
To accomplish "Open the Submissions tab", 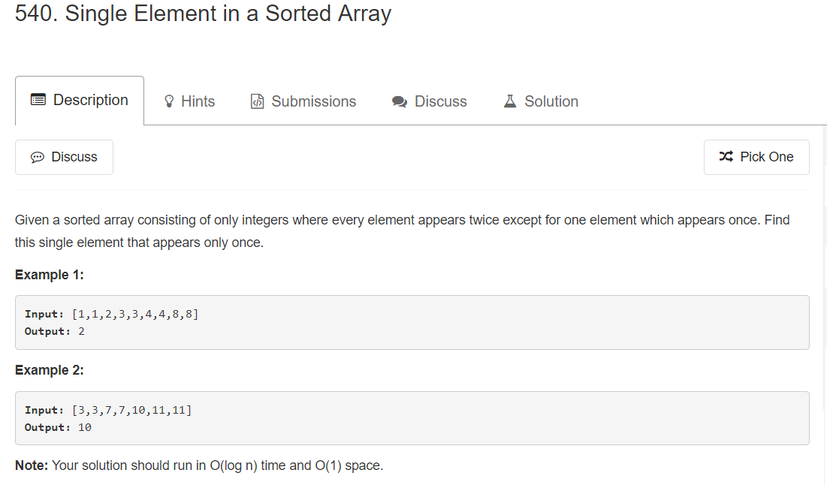I will 303,101.
